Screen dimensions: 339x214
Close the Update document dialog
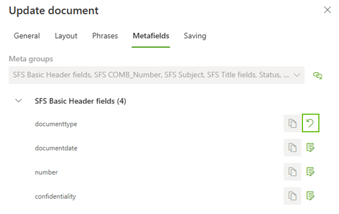point(327,10)
